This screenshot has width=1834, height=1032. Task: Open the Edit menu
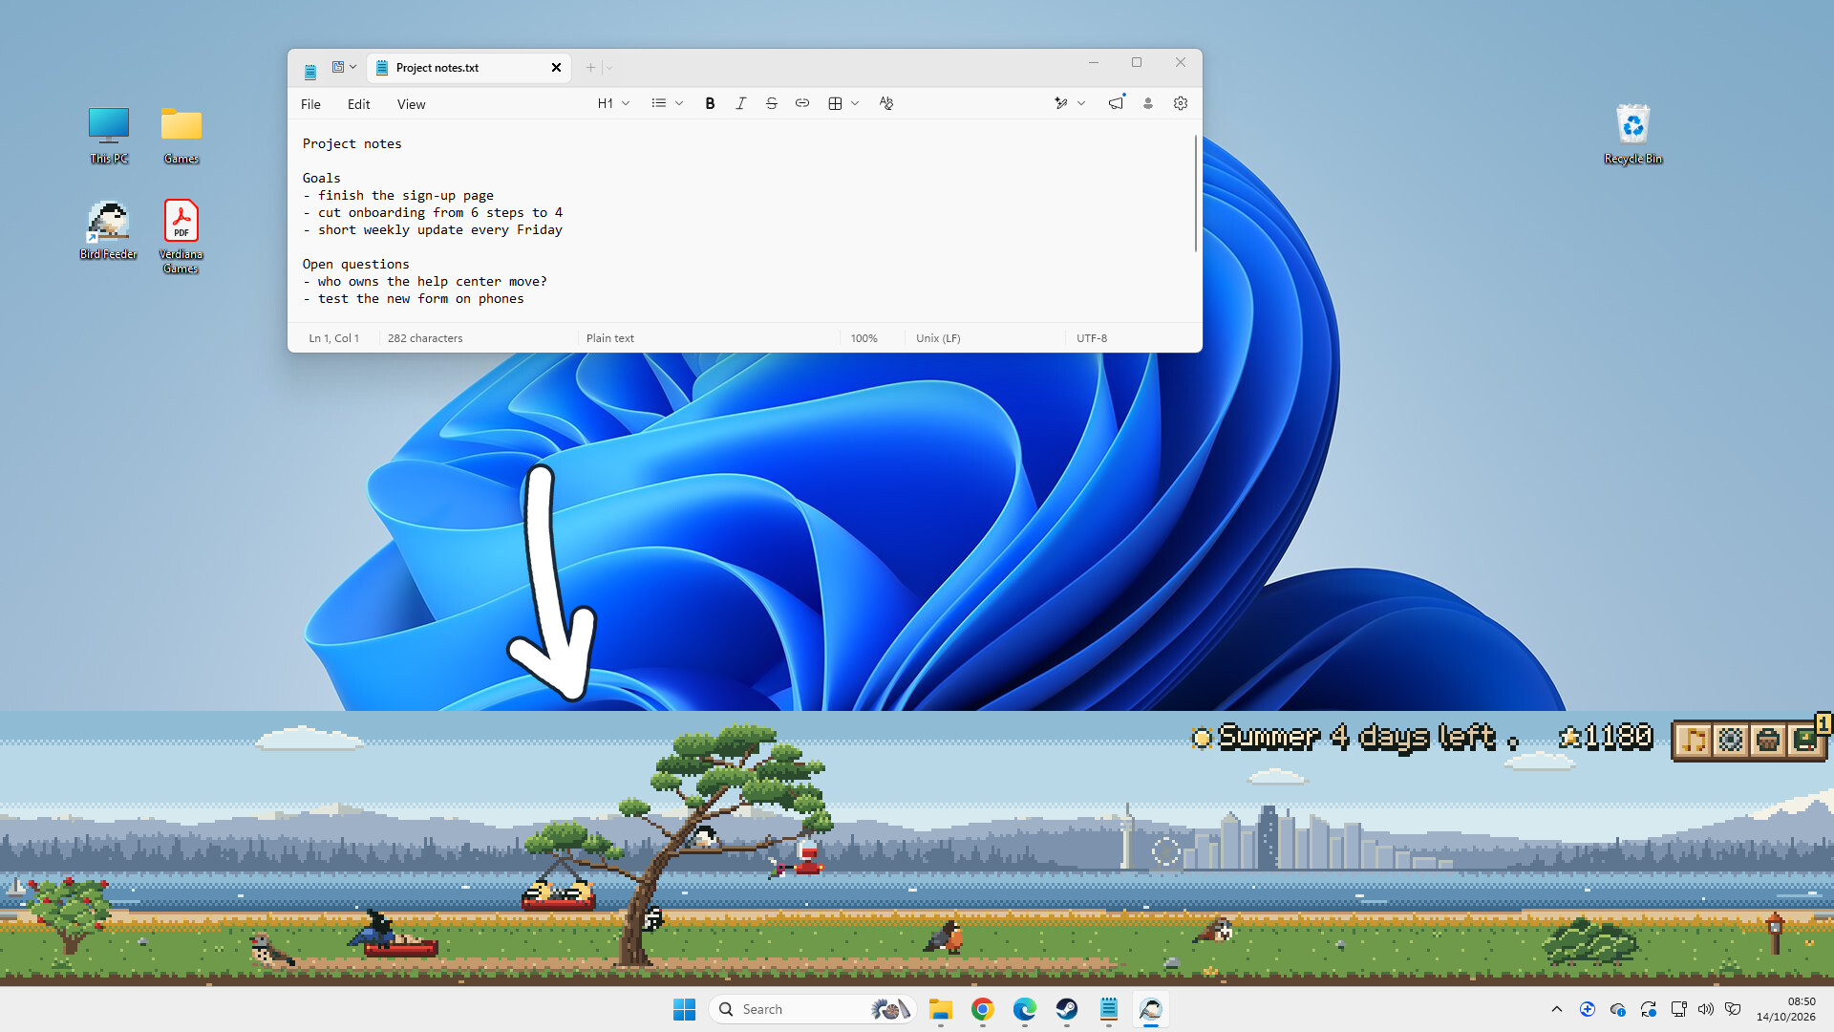359,104
